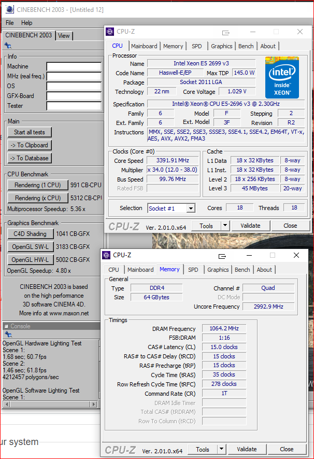Screen dimensions: 314x459
Task: Click the Level 3 cache value 45 MBytes
Action: point(254,188)
